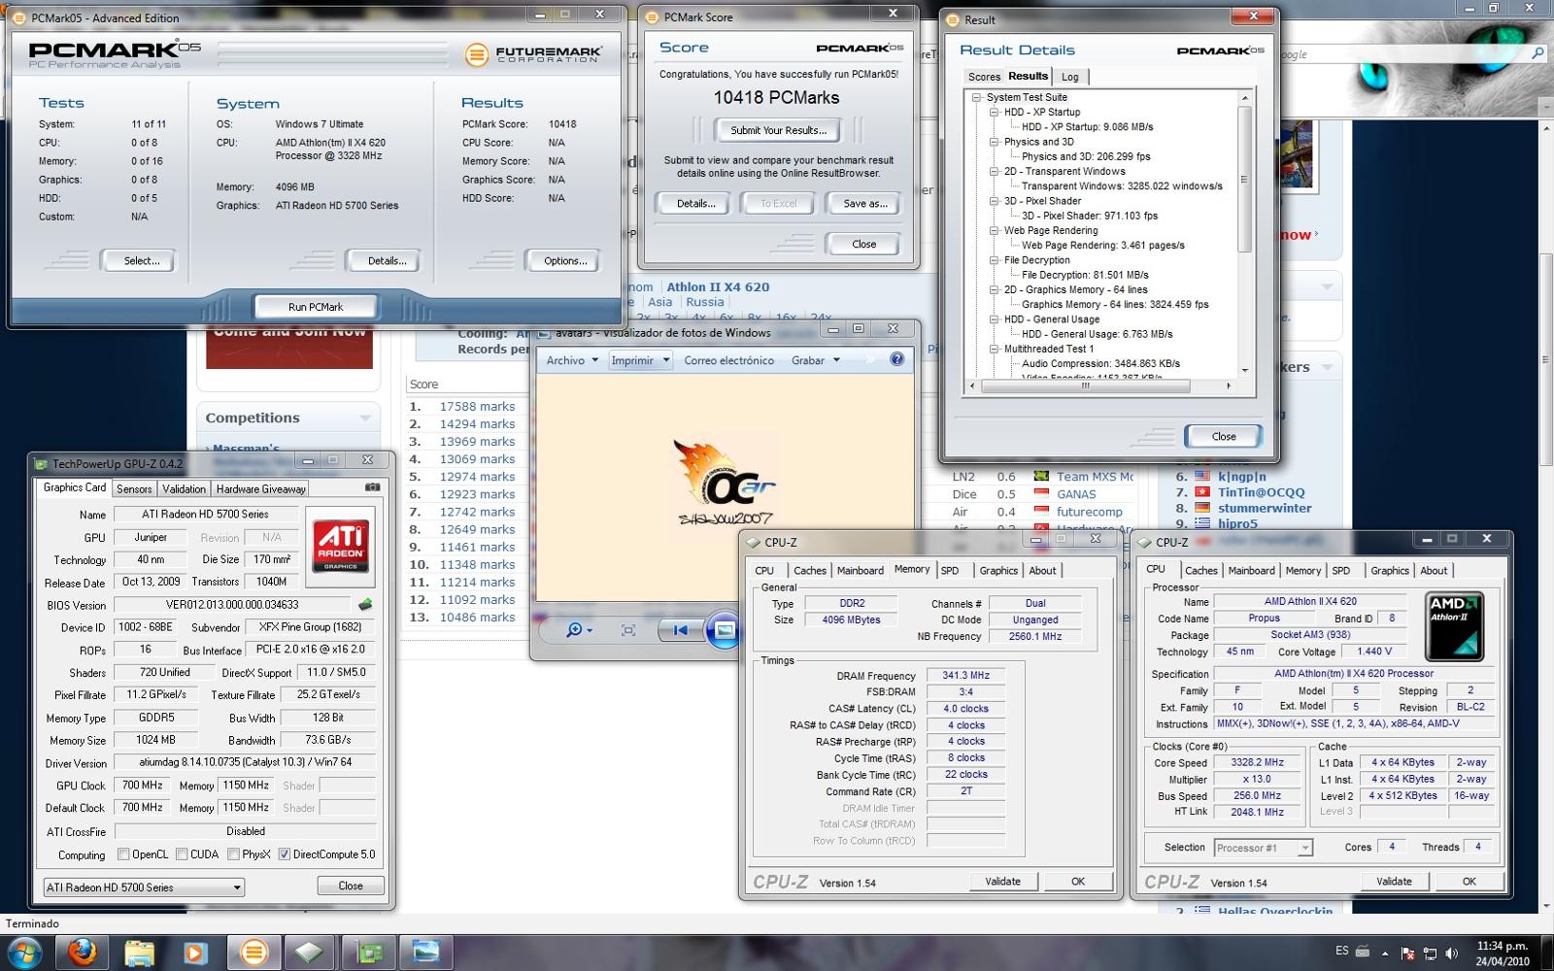Click the Save as... button
This screenshot has width=1554, height=971.
(864, 204)
